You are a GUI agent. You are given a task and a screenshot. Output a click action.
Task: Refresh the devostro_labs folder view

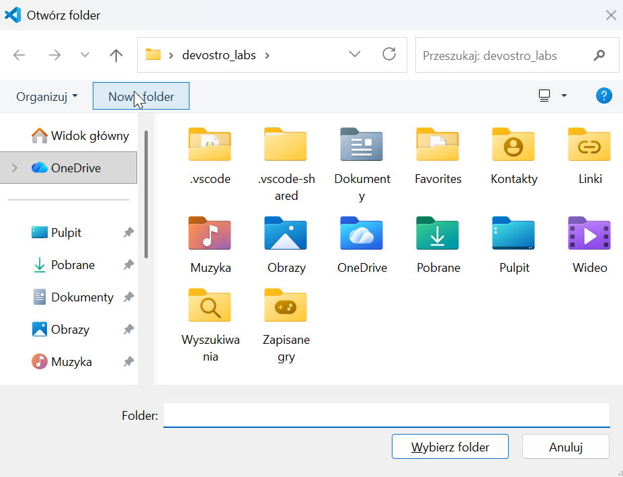[389, 54]
